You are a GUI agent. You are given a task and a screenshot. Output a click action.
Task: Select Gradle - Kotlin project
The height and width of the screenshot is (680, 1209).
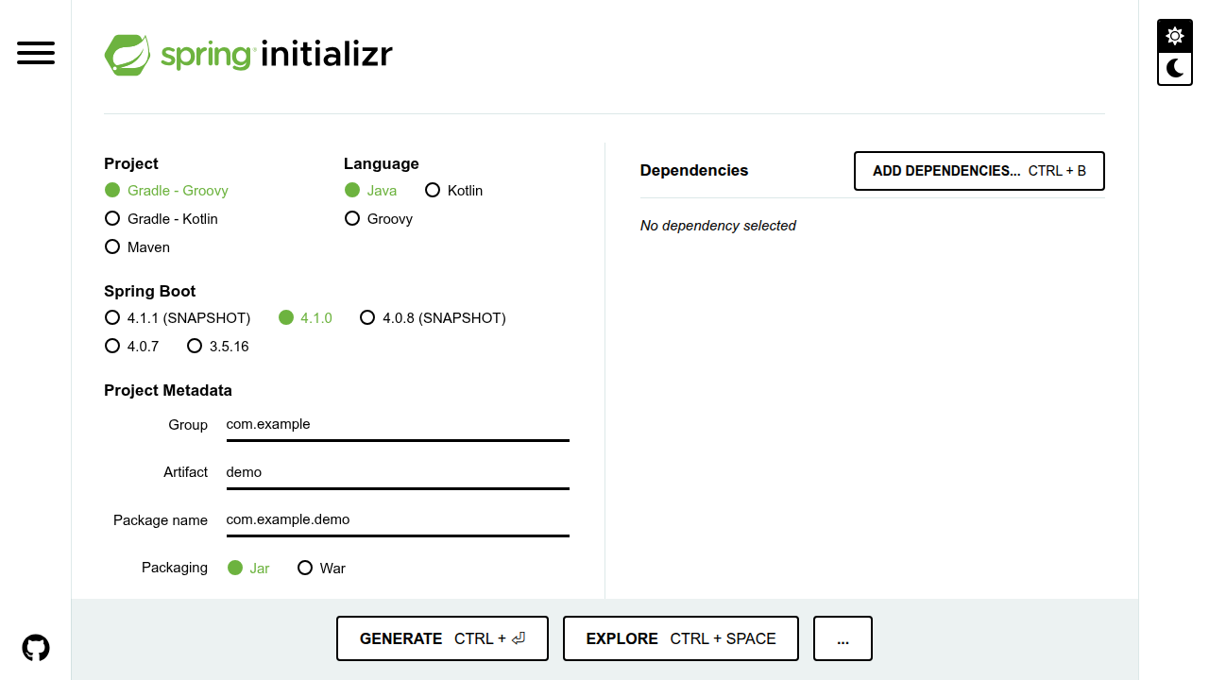(162, 218)
